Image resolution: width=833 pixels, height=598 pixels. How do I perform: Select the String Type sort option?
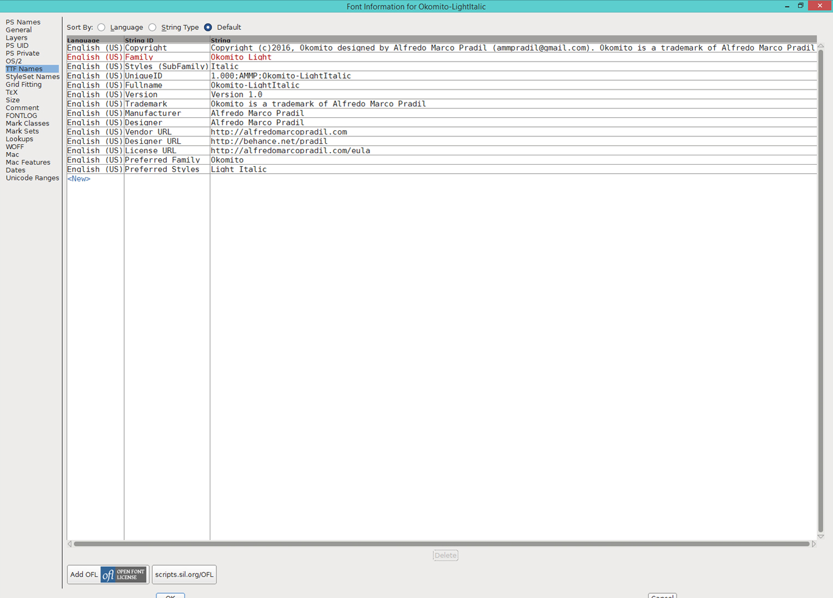click(153, 27)
